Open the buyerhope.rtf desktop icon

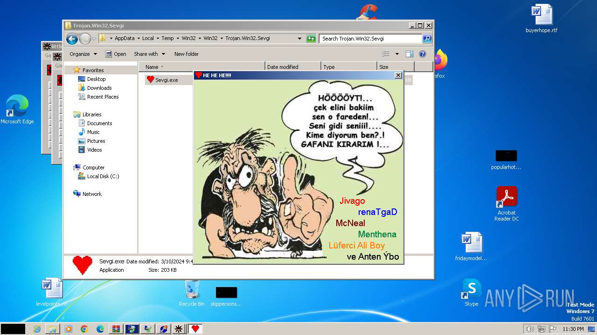pos(541,19)
